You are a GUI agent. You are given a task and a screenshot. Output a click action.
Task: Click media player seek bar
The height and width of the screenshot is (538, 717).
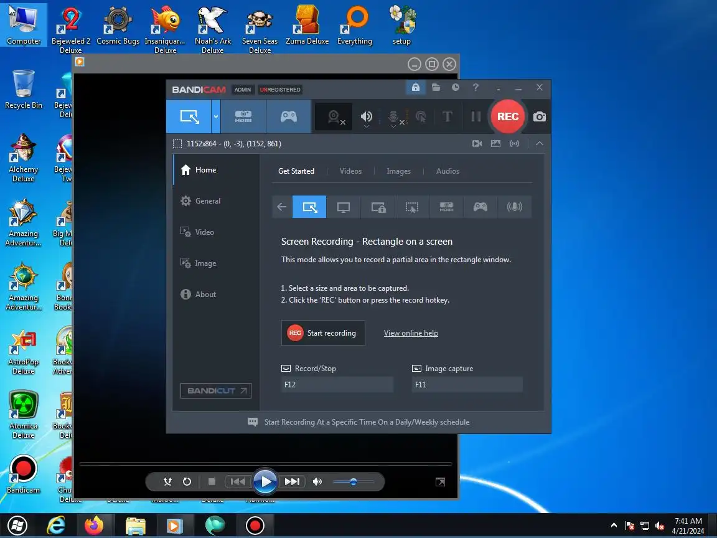click(265, 464)
